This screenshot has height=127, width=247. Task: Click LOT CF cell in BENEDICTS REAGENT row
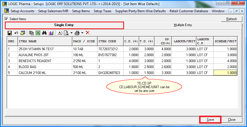[205, 61]
